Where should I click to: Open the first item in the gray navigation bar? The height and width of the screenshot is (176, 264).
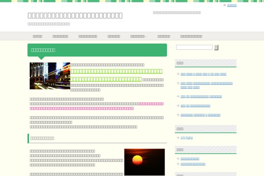37,37
